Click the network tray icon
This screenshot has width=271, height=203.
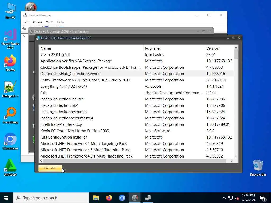pos(231,198)
